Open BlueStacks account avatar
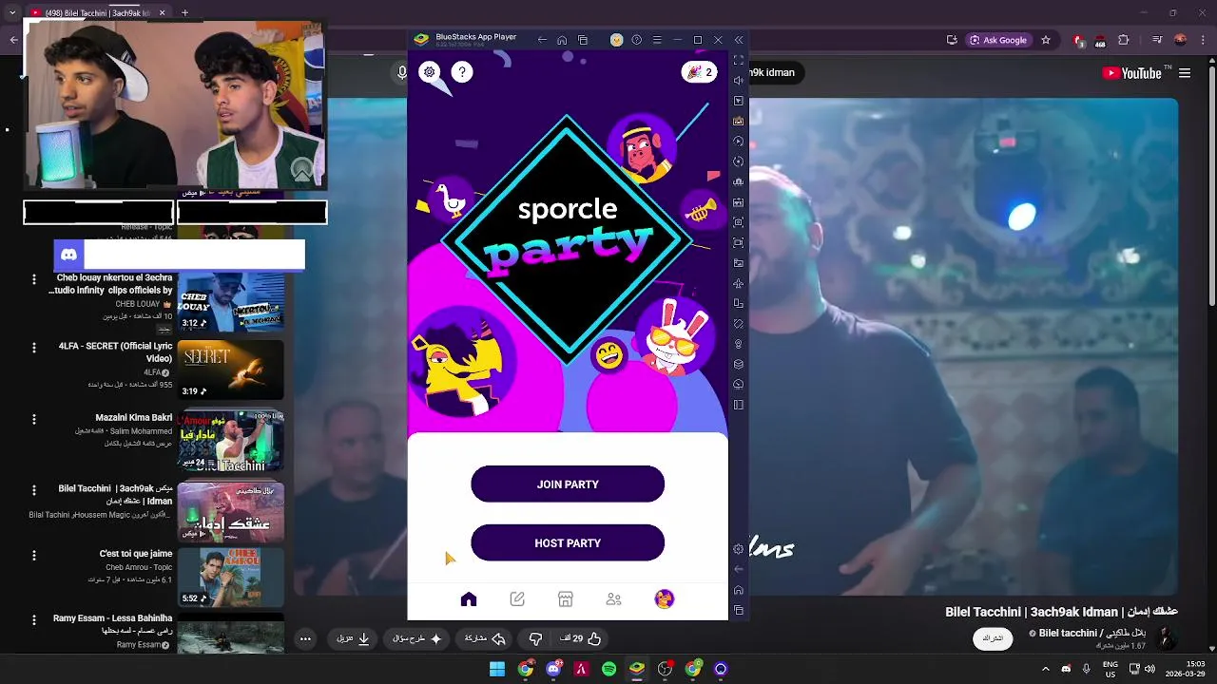Screen dimensions: 1217x684 pyautogui.click(x=616, y=40)
